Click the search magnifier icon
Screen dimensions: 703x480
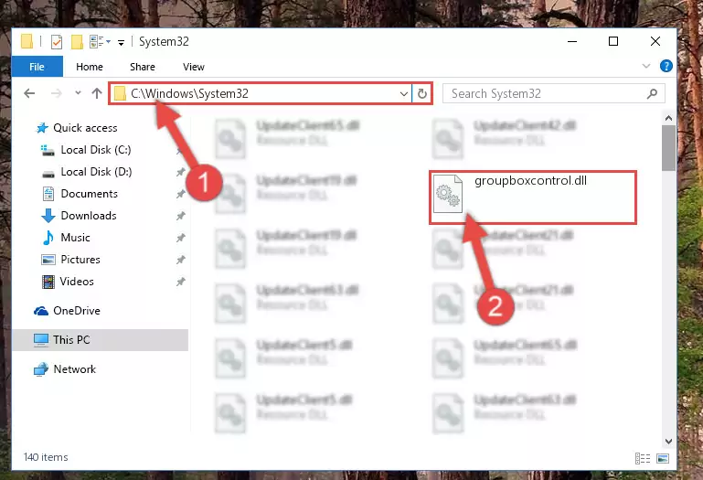click(653, 93)
